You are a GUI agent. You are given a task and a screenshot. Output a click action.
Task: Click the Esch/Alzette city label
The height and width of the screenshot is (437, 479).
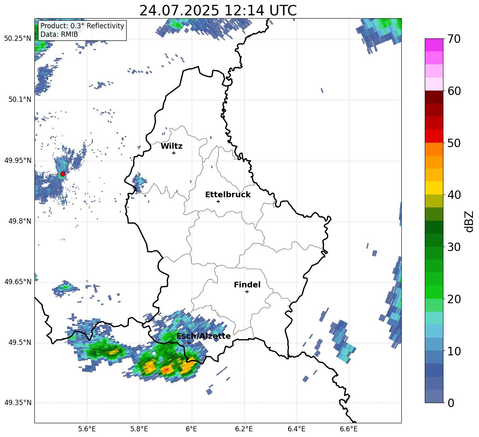pyautogui.click(x=203, y=336)
